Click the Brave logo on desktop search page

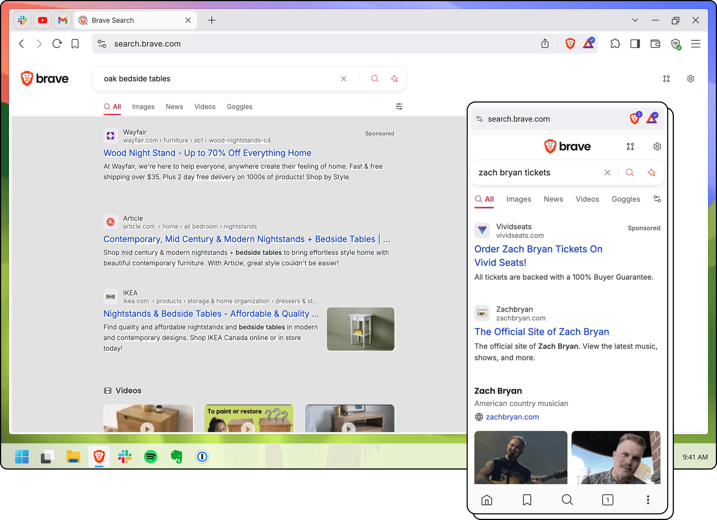tap(45, 78)
